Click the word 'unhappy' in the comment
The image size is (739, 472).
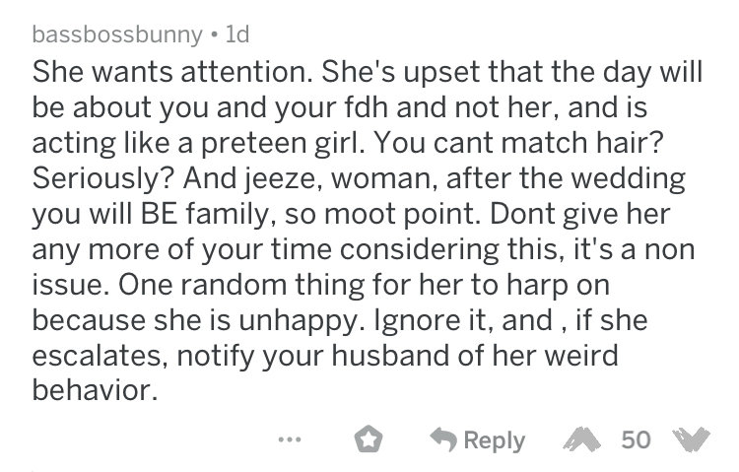(302, 320)
